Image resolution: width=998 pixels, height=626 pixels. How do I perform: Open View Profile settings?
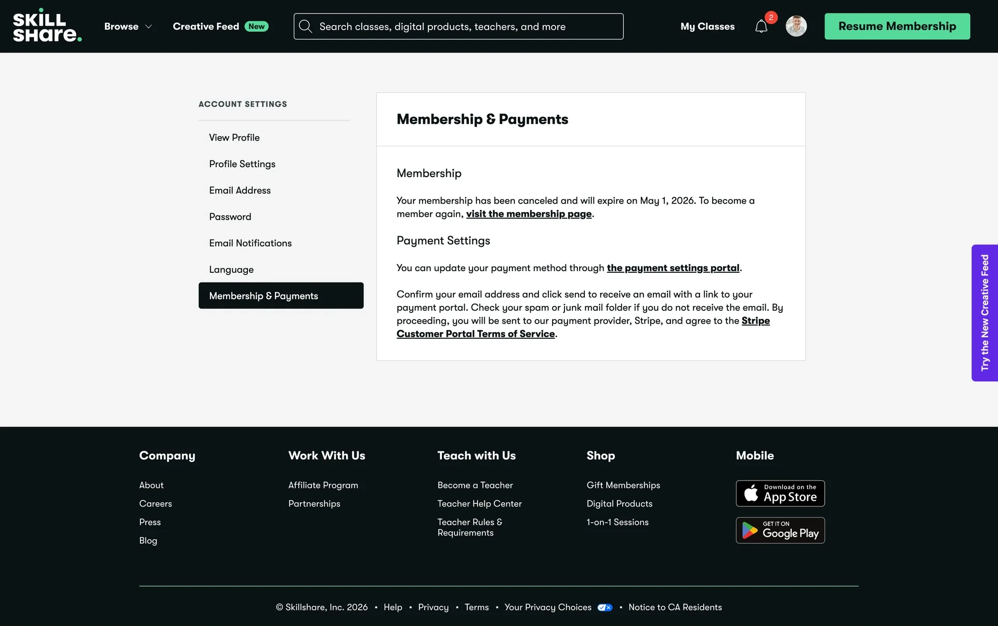pos(234,138)
